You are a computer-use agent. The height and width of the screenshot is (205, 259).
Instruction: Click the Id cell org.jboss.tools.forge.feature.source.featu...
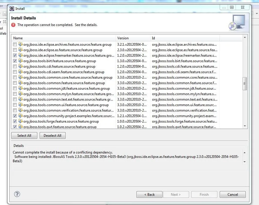(x=184, y=121)
